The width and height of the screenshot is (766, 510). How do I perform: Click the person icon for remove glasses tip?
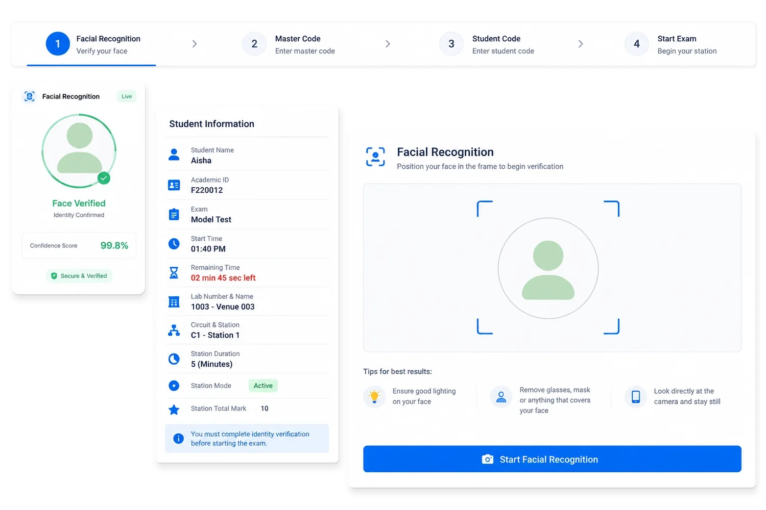(x=501, y=396)
